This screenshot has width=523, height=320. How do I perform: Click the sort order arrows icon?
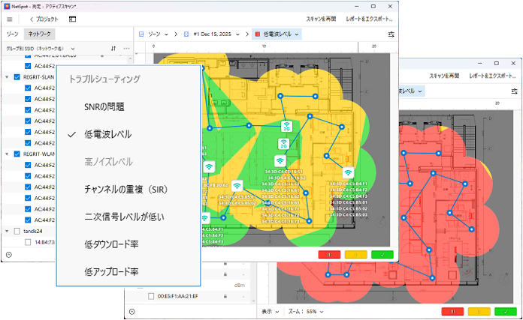tap(113, 48)
